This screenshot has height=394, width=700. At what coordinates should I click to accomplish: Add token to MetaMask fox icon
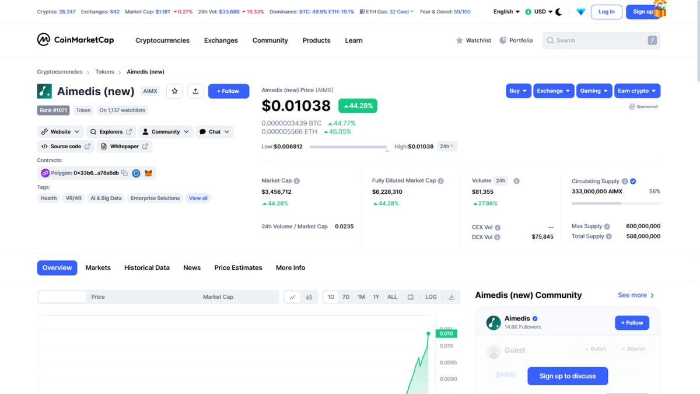coord(149,173)
